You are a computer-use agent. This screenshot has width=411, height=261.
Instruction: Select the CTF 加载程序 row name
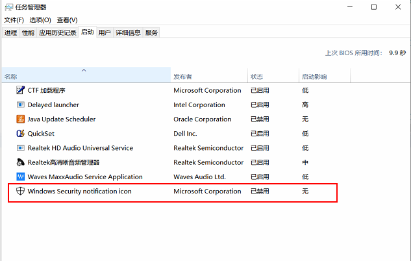[x=46, y=90]
